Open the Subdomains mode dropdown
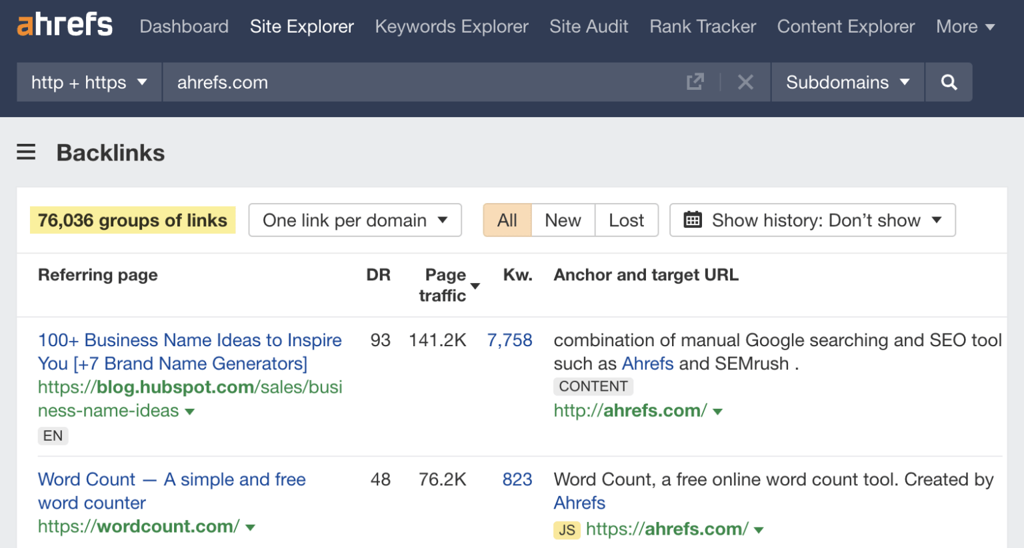 click(x=846, y=82)
